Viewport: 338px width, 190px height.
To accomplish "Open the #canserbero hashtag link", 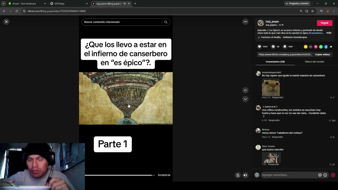I will pos(316,33).
